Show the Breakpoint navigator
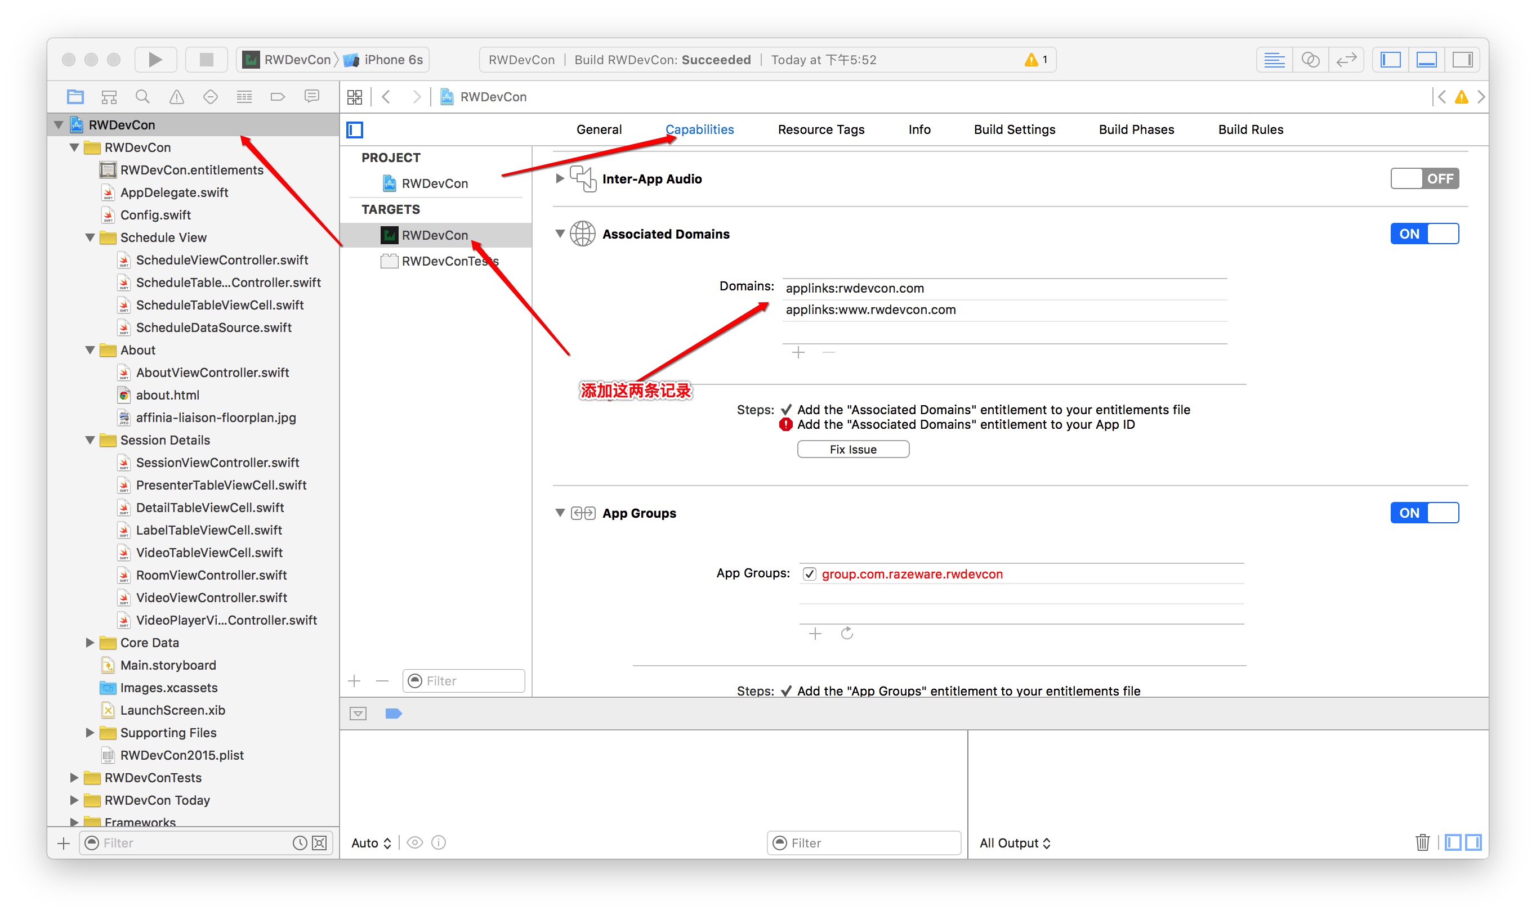 click(x=278, y=97)
